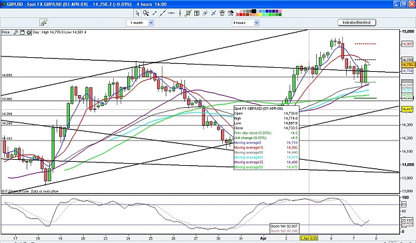Click Prev day close row in tooltip
This screenshot has width=416, height=243.
[x=266, y=133]
